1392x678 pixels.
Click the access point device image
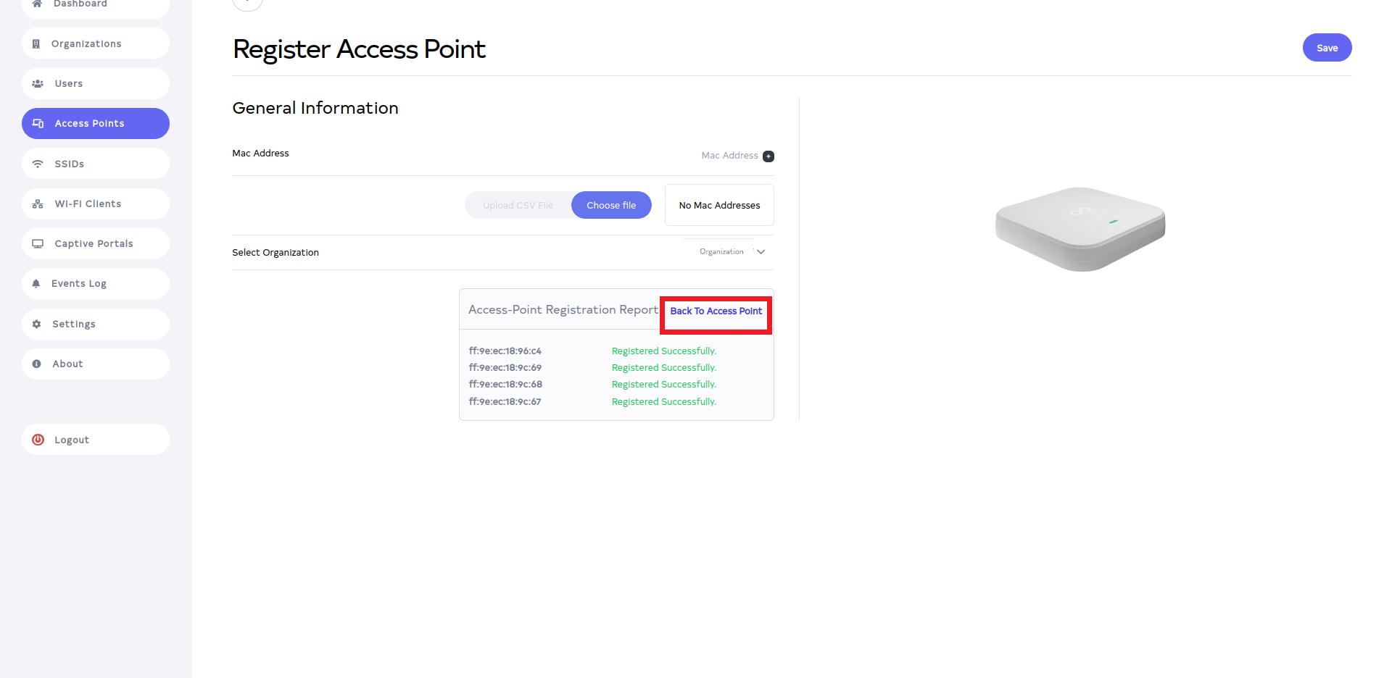point(1080,228)
